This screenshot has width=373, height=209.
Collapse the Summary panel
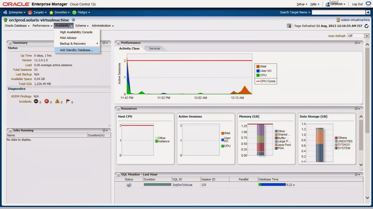(x=10, y=42)
